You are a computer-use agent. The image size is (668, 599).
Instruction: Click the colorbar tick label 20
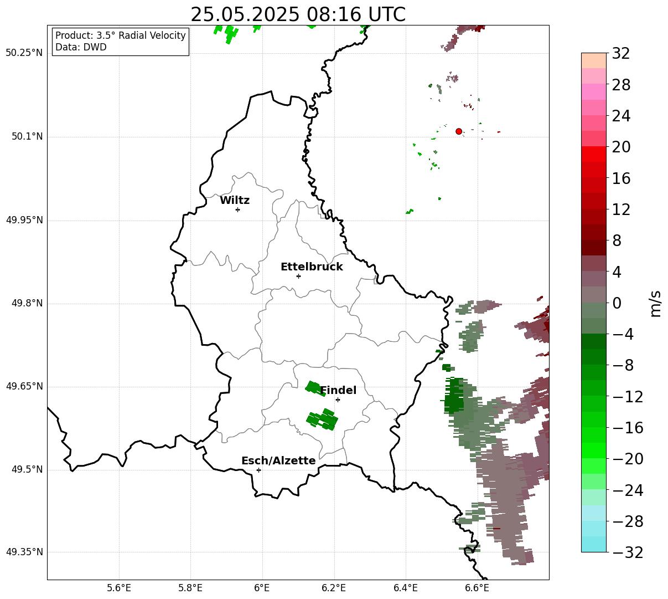point(621,147)
